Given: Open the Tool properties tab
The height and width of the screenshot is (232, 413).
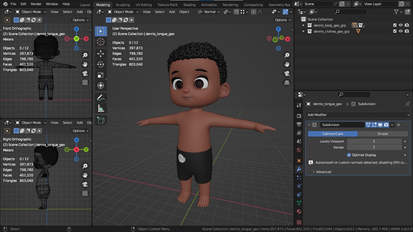Looking at the screenshot, I should pyautogui.click(x=299, y=105).
